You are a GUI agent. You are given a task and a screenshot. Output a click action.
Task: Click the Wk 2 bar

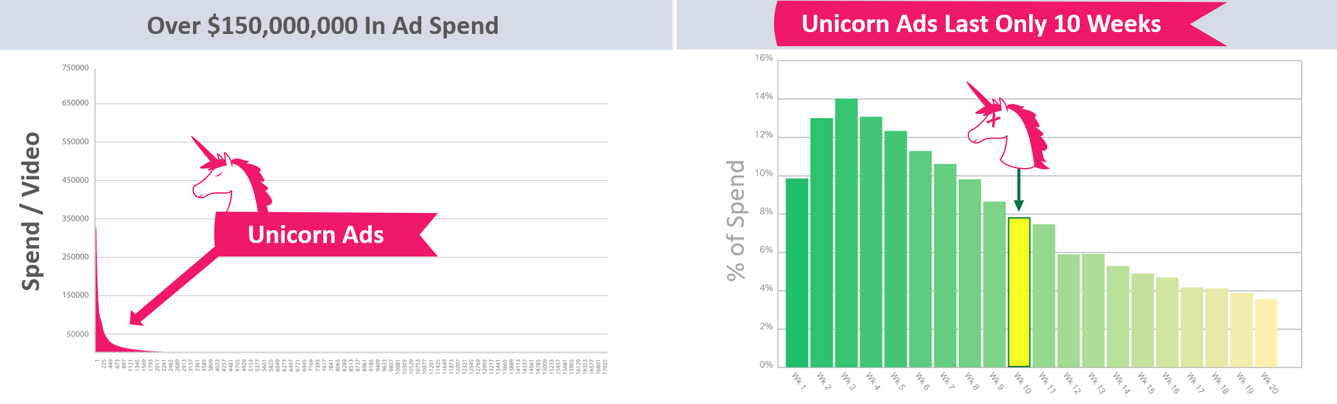pos(821,242)
